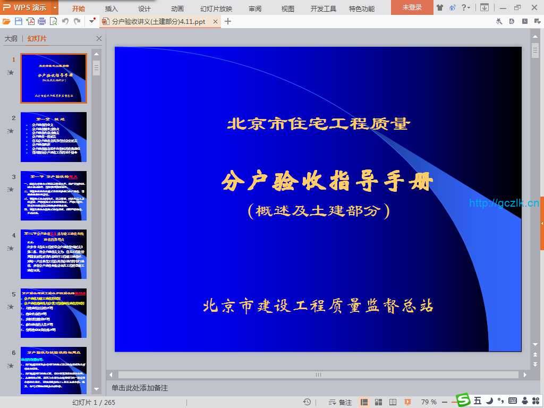The image size is (544, 408).
Task: Switch to slide sorter view
Action: 378,402
